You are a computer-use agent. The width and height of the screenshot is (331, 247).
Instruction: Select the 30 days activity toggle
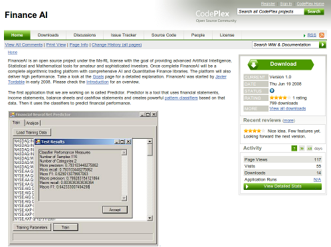(x=302, y=148)
